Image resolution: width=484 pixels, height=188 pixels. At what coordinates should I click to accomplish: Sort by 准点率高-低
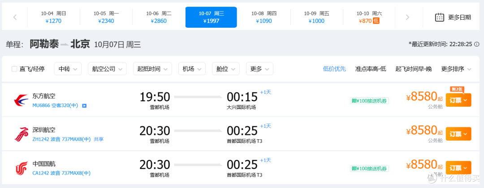371,69
